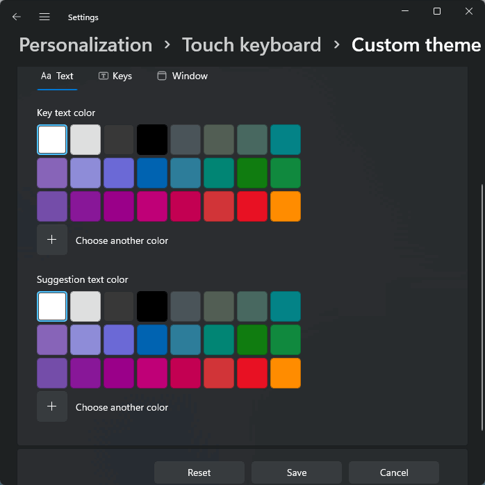Minimize the Settings window
485x485 pixels.
click(405, 11)
